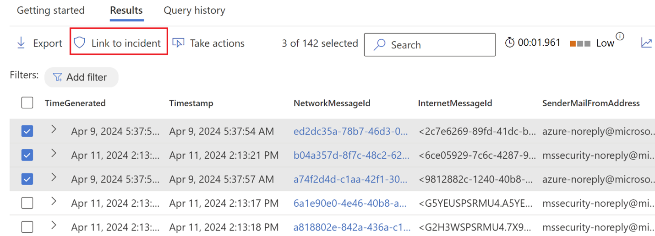Expand the row with timestamp 2:13:18 PM
Screen dimensions: 655x236
[54, 225]
